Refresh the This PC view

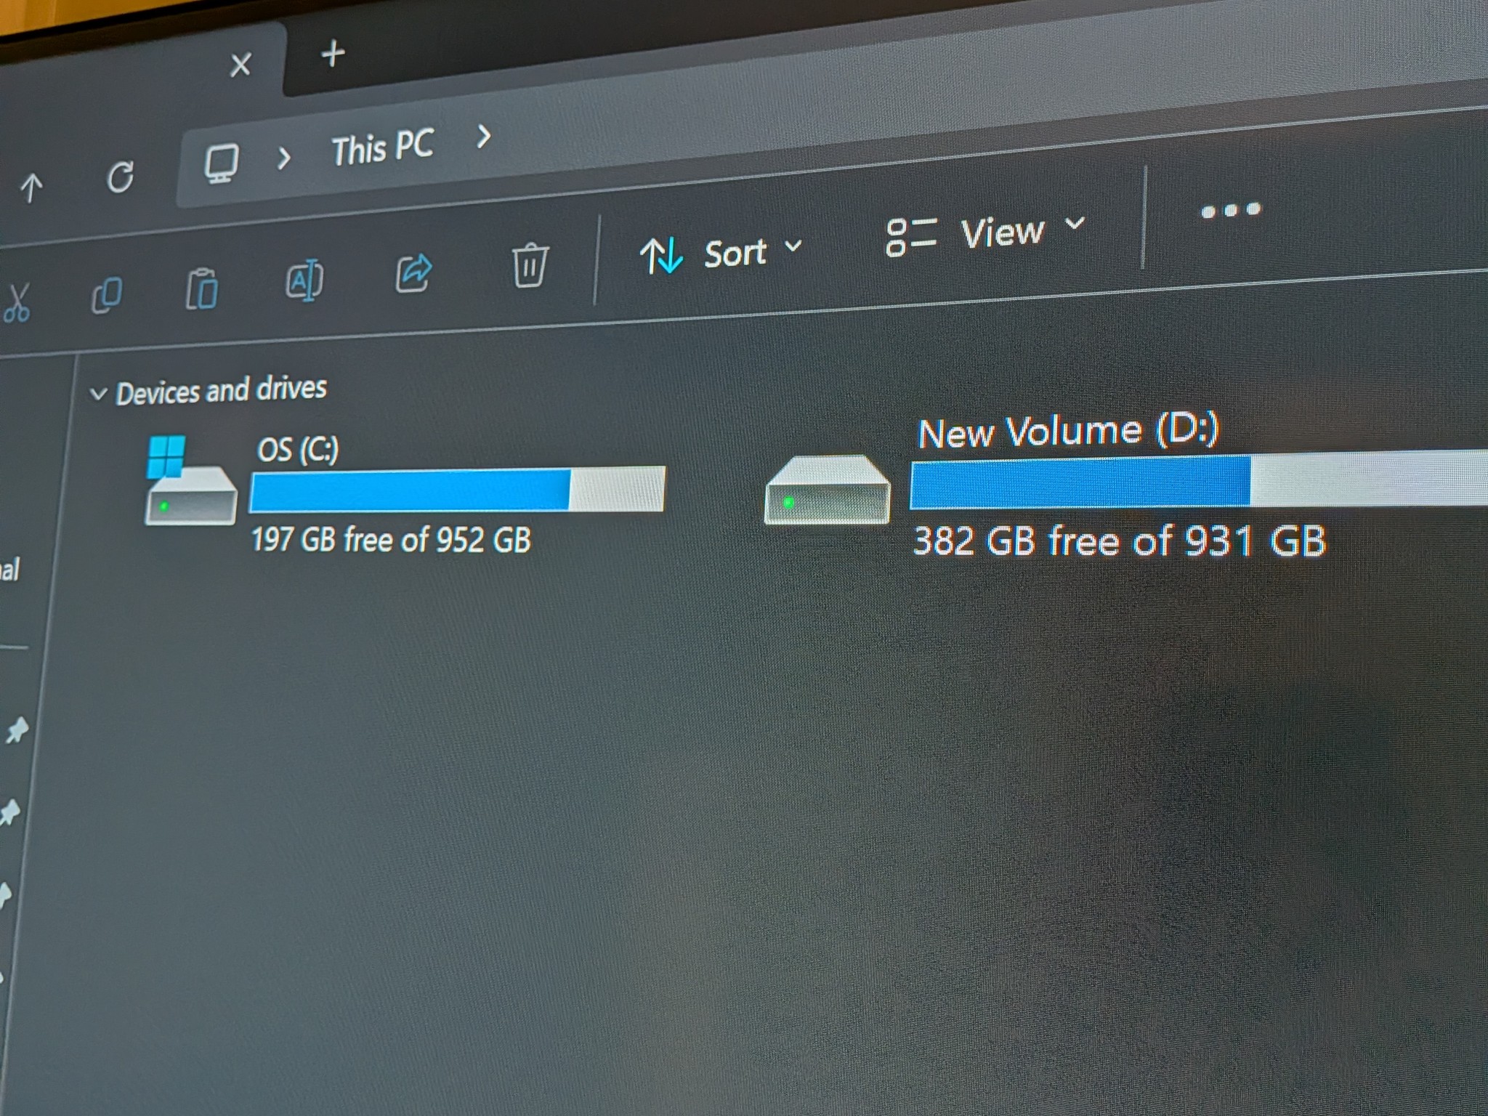(x=121, y=177)
